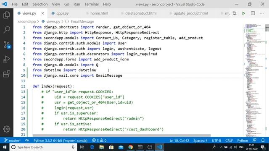The width and height of the screenshot is (269, 151).
Task: Change indentation via Spaces: 4
Action: tap(200, 141)
